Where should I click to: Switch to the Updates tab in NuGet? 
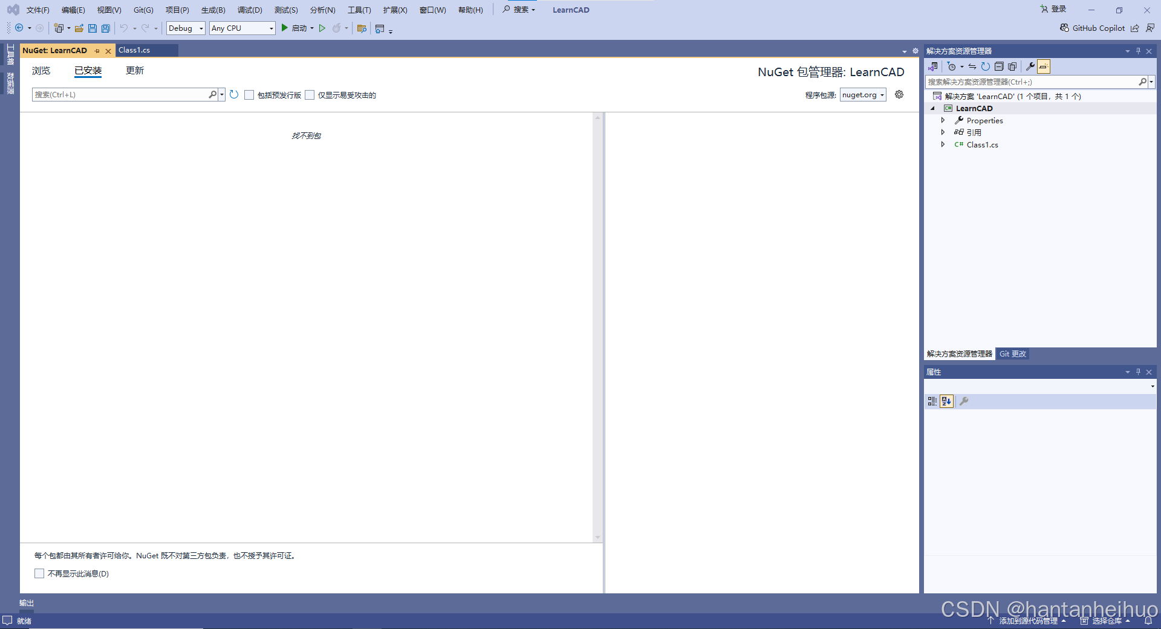point(135,71)
